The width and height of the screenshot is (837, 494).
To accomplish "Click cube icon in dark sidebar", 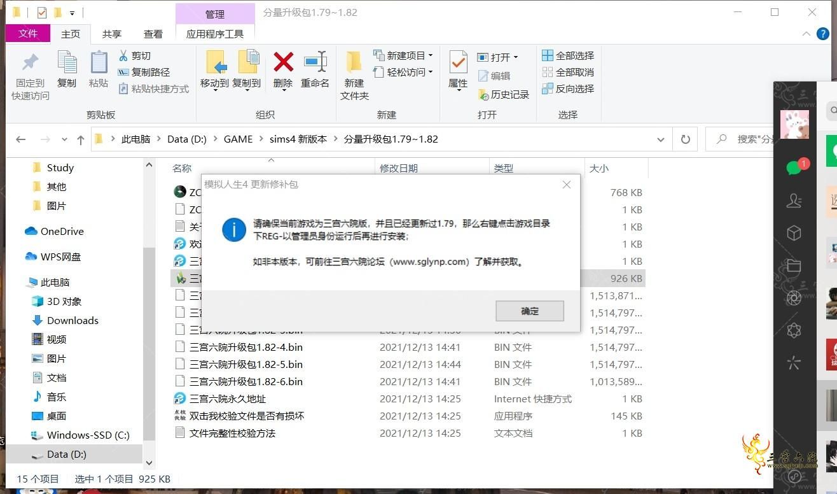I will [794, 233].
